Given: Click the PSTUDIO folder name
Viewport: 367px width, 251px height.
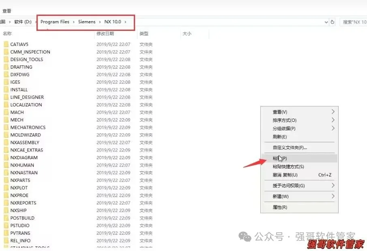Looking at the screenshot, I should click(20, 225).
